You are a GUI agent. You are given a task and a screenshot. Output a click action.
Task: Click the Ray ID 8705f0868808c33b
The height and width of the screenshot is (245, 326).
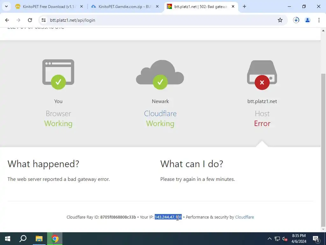click(118, 217)
